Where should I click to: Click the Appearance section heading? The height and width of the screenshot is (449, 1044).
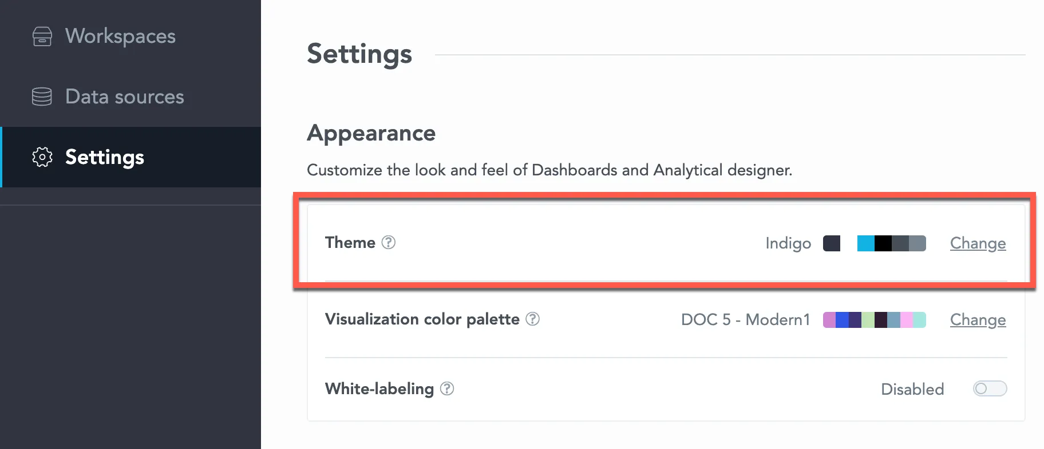(x=371, y=133)
